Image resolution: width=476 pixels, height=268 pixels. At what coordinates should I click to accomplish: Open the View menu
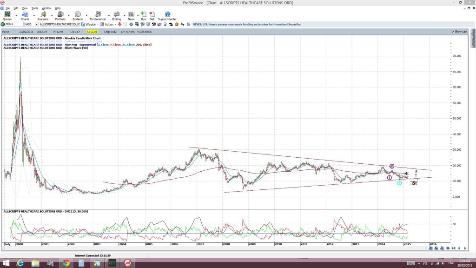click(25, 8)
